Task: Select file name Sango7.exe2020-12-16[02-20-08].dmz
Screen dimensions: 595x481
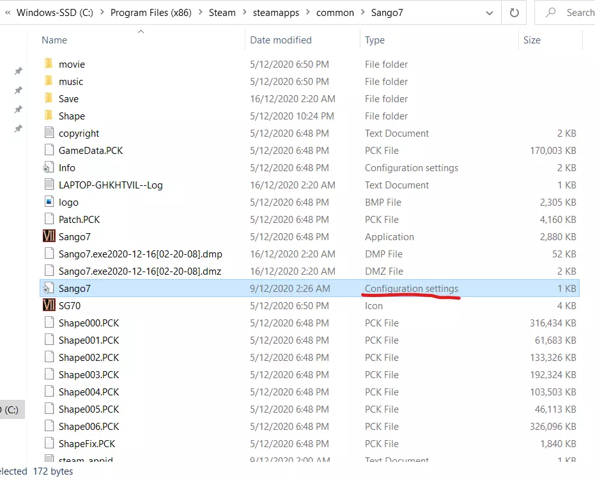Action: tap(140, 271)
